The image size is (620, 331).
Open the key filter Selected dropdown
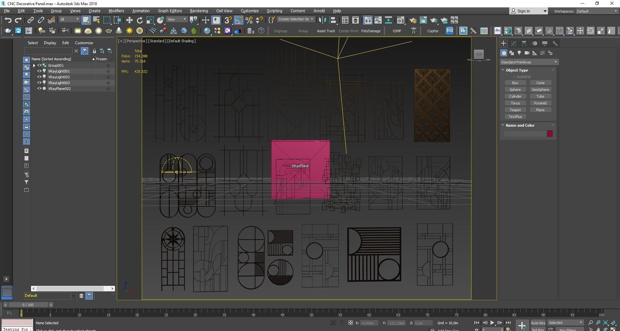(x=565, y=323)
